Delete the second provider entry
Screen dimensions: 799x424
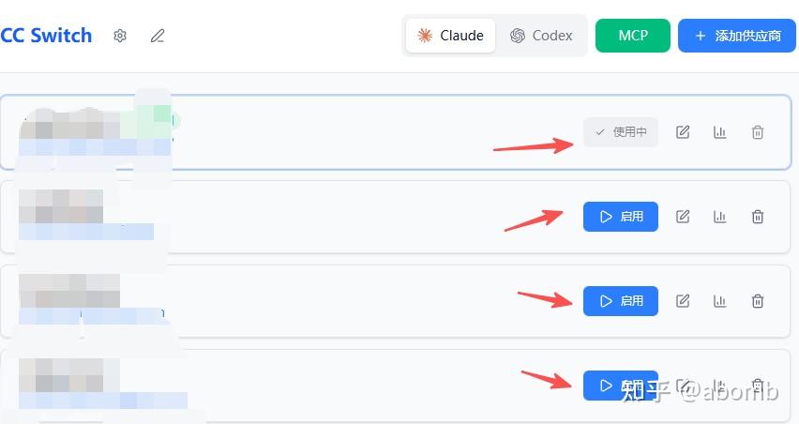tap(758, 217)
